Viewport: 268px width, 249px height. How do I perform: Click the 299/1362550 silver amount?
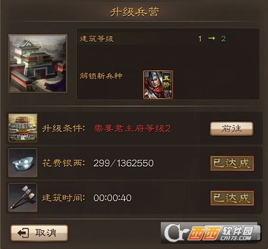[x=123, y=163]
